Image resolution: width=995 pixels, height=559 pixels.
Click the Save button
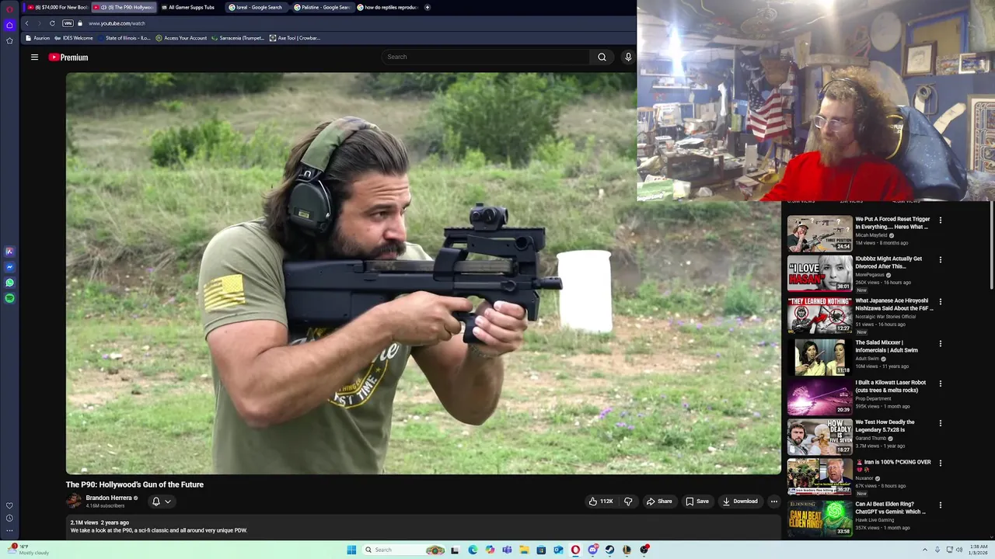[x=697, y=502]
